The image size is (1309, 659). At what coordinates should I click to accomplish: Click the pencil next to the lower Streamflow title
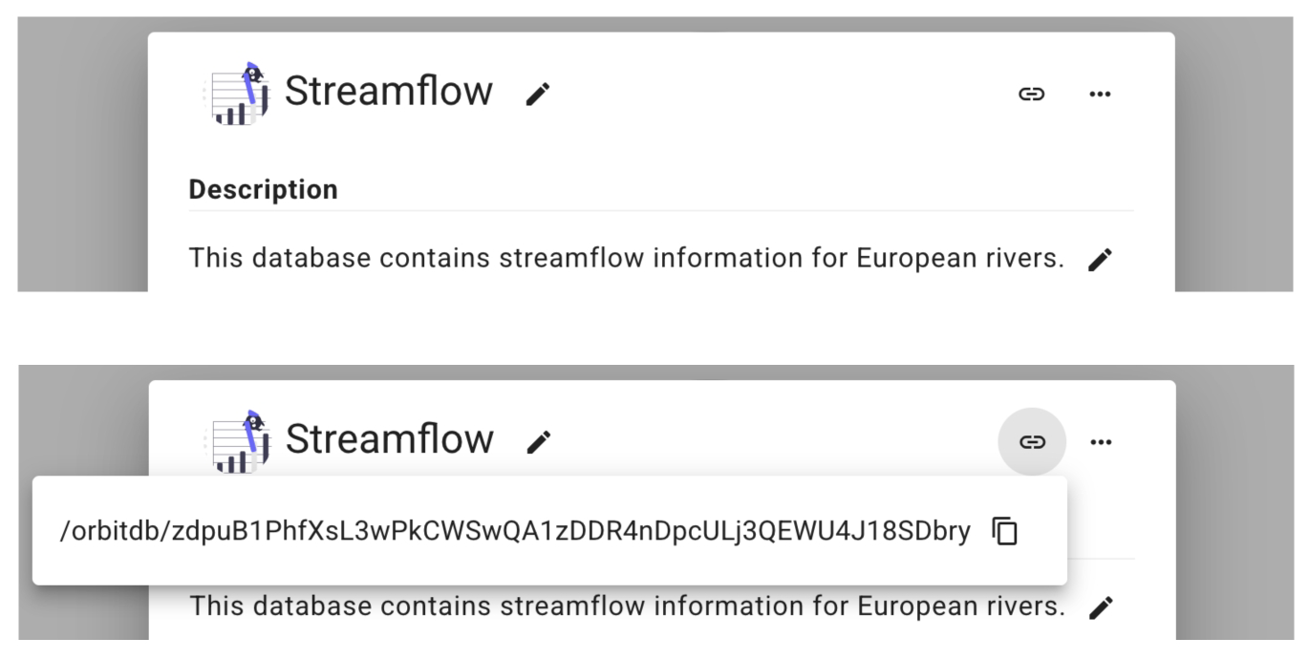[539, 441]
